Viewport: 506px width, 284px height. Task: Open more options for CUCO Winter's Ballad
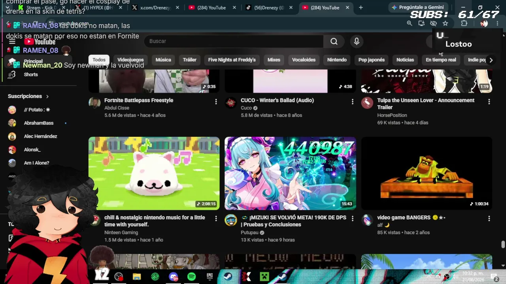coord(352,102)
